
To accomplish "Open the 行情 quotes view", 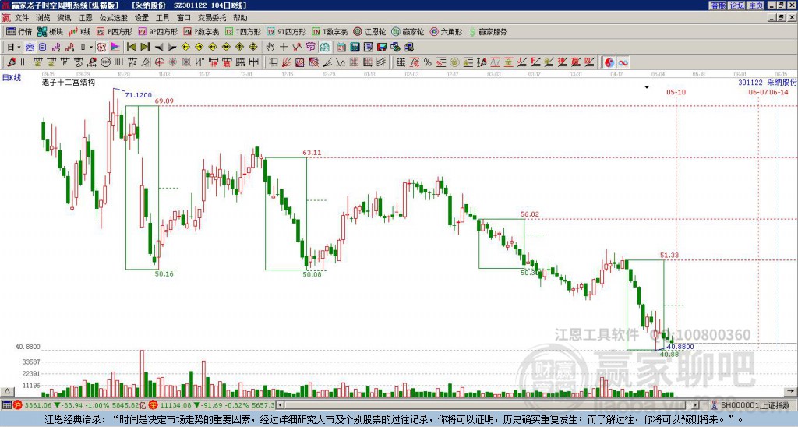I will tap(19, 31).
